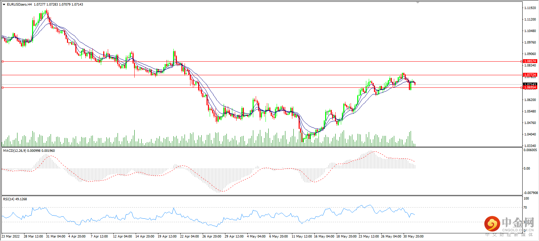Click the 30 May 20:00 time label
This screenshot has width=539, height=241.
coord(413,236)
